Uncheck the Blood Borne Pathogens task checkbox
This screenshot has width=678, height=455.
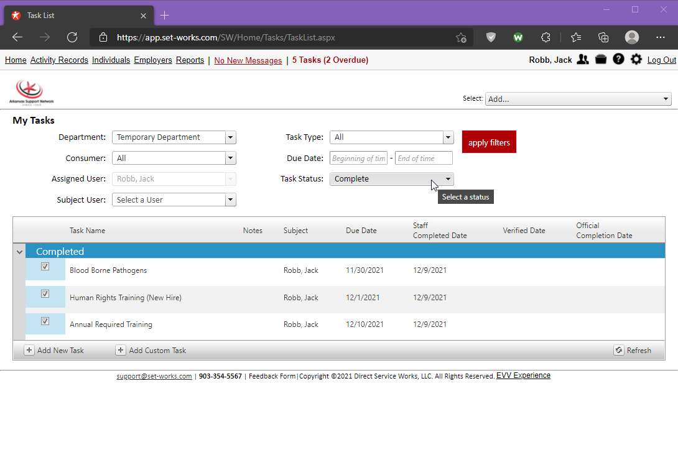tap(45, 267)
